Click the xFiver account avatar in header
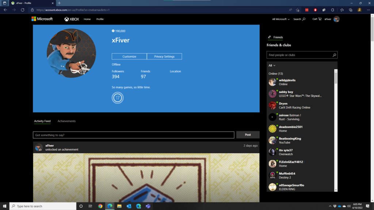The width and height of the screenshot is (374, 210). [336, 19]
